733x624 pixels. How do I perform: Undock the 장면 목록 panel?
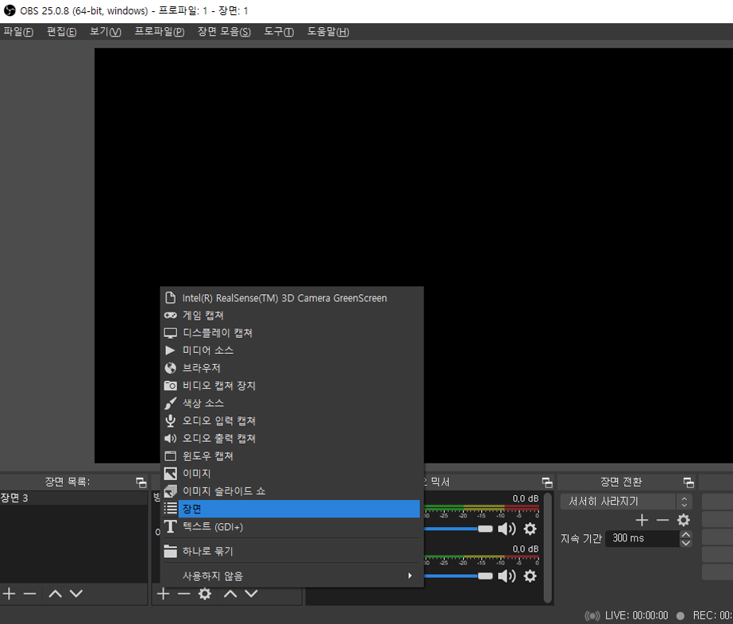pyautogui.click(x=141, y=483)
